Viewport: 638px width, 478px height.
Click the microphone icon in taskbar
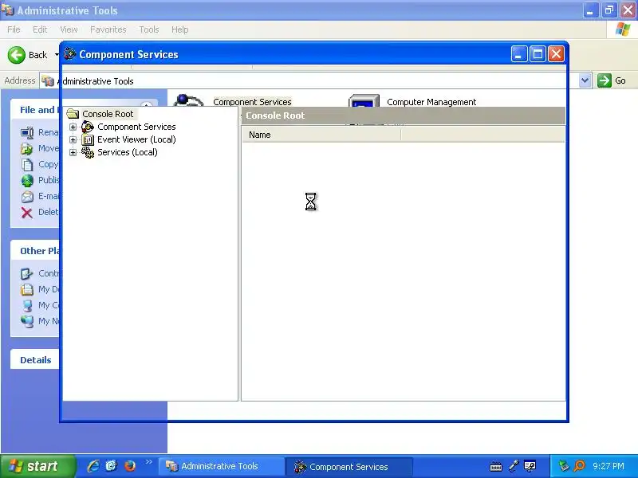pos(514,466)
